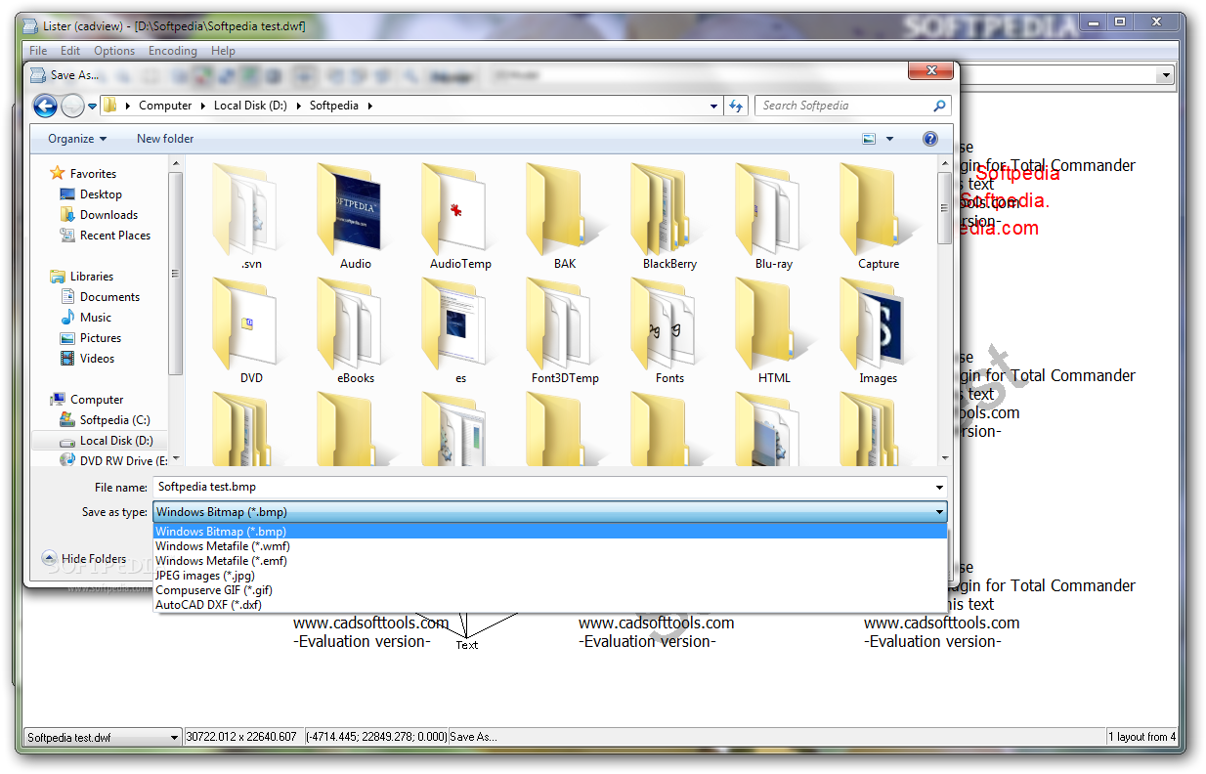
Task: Expand the recent locations dropdown arrow
Action: pyautogui.click(x=92, y=106)
